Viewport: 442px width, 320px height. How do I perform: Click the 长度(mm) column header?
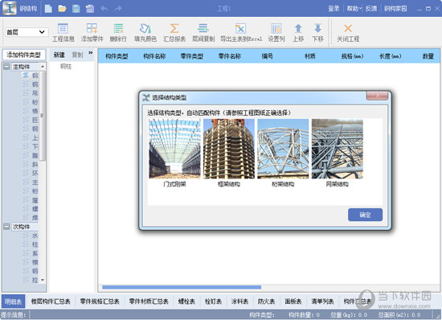(390, 56)
